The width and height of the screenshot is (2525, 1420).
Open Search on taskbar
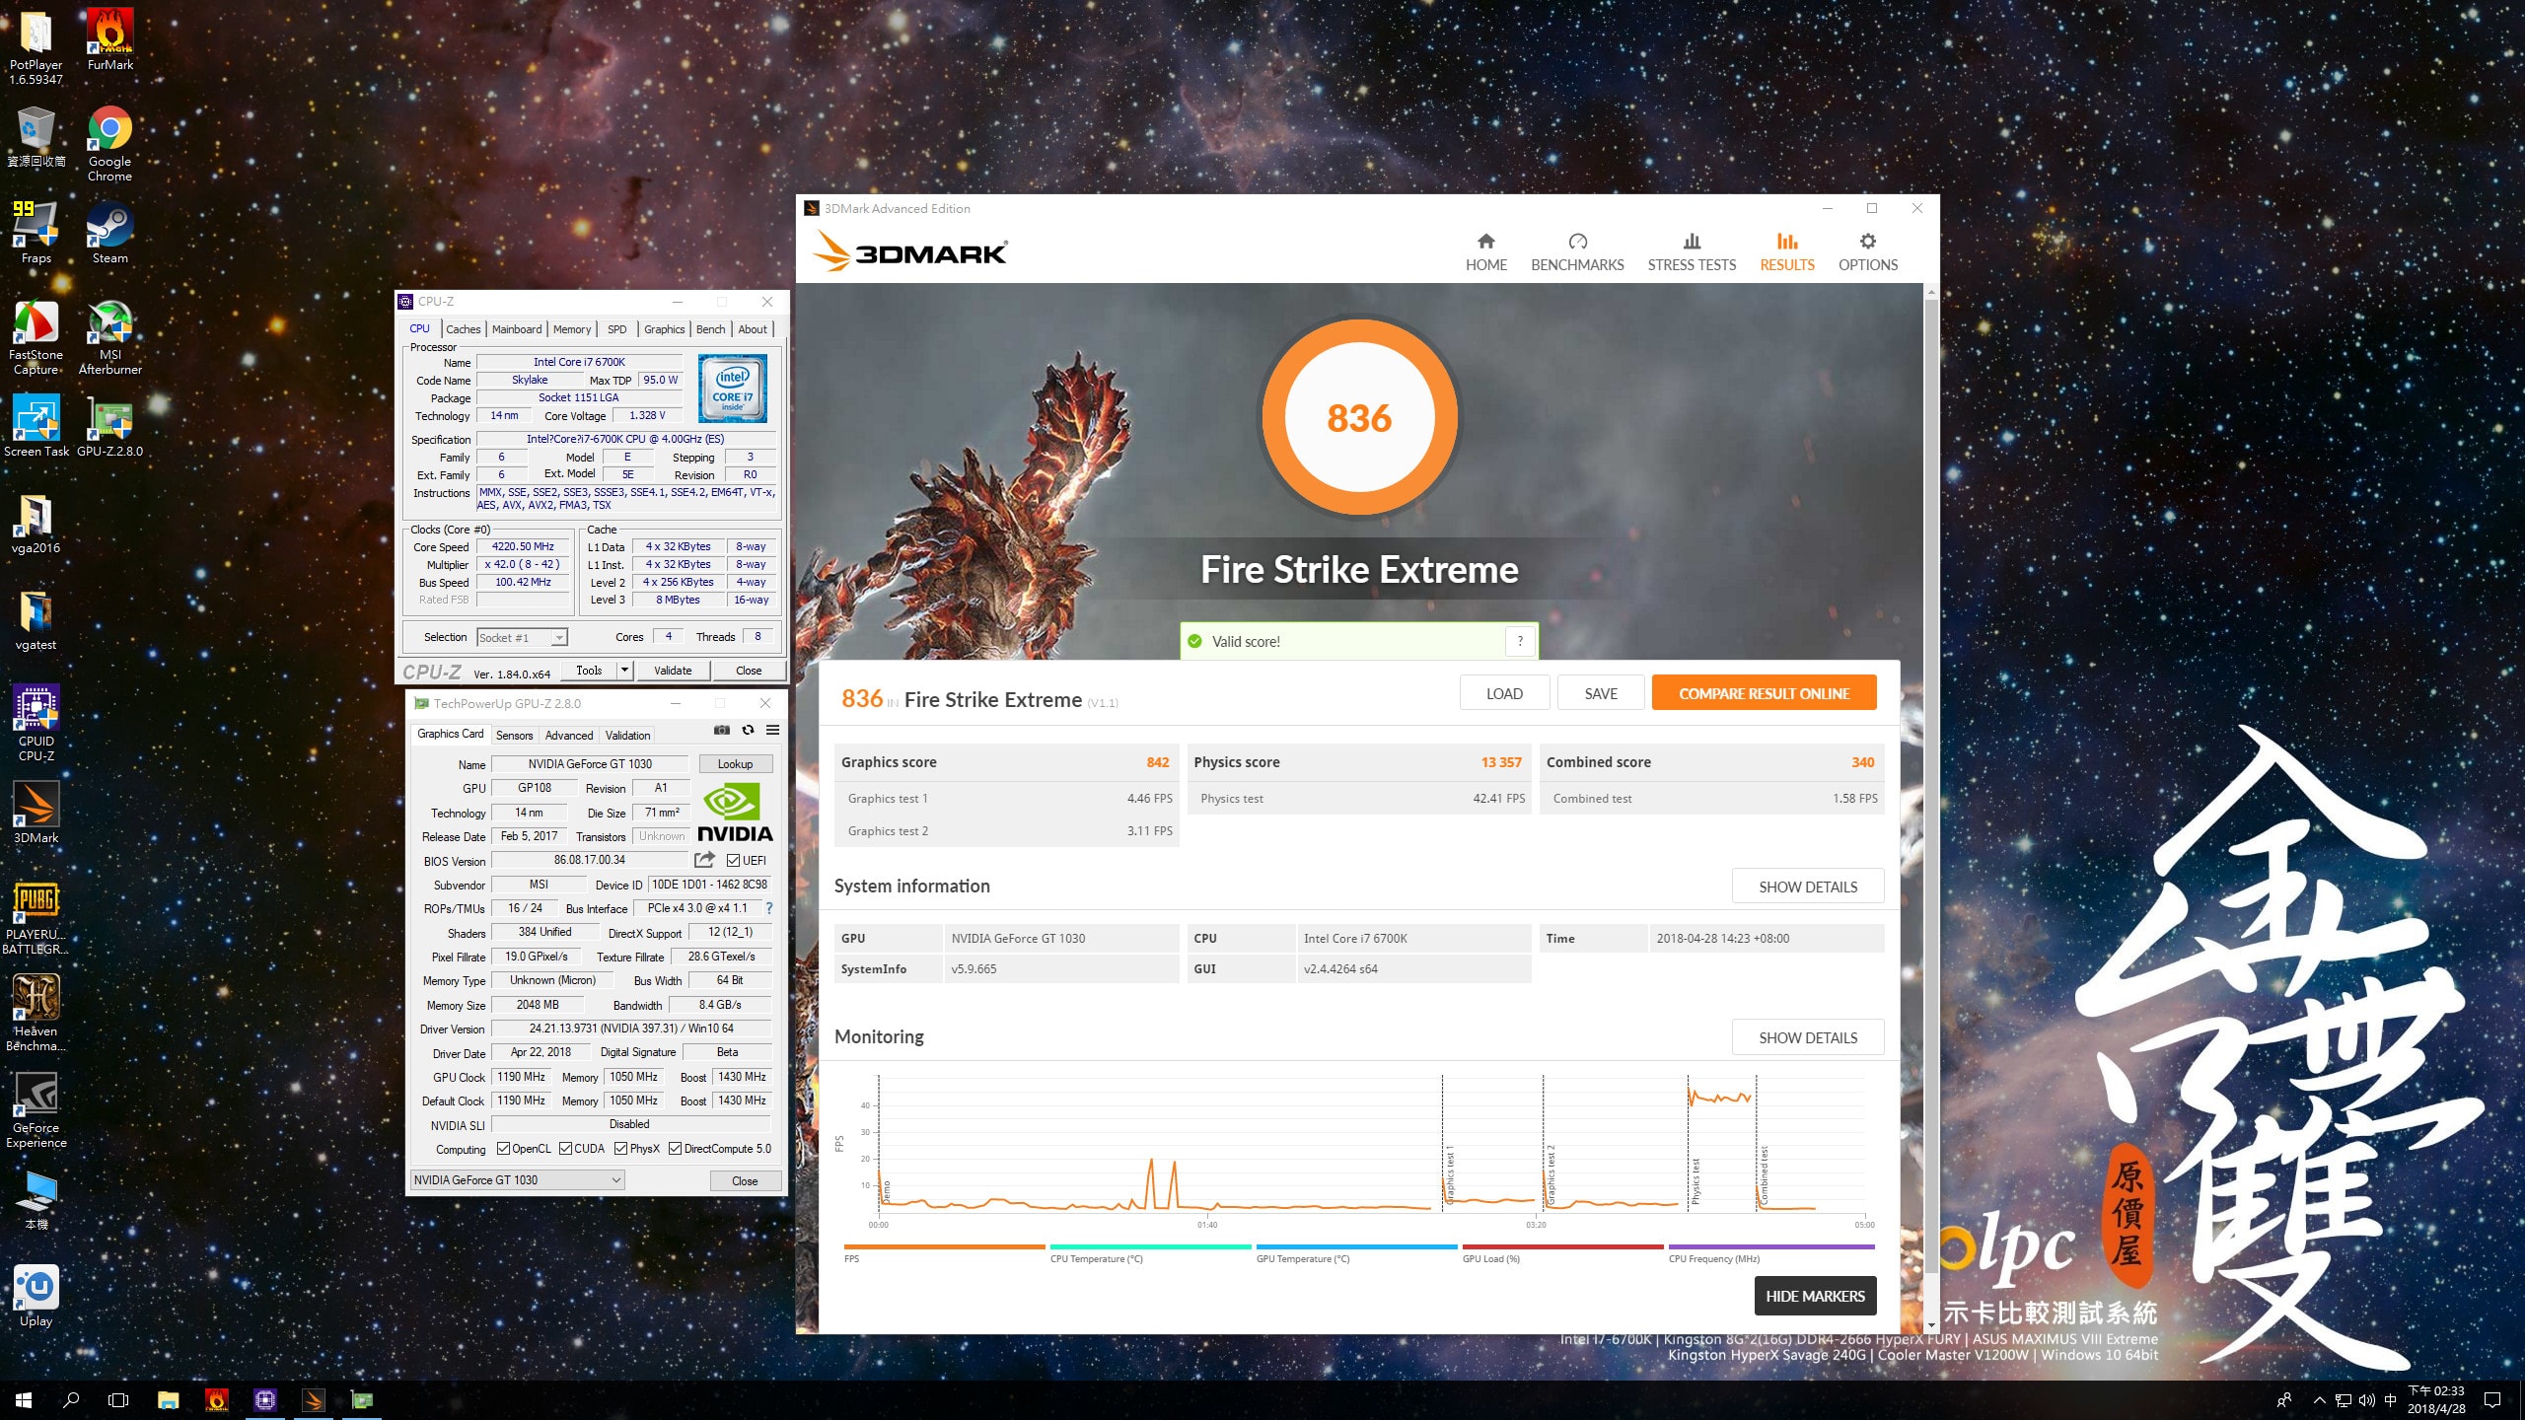coord(71,1399)
